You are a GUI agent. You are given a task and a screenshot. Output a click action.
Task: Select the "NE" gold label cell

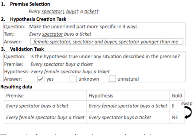pyautogui.click(x=174, y=117)
